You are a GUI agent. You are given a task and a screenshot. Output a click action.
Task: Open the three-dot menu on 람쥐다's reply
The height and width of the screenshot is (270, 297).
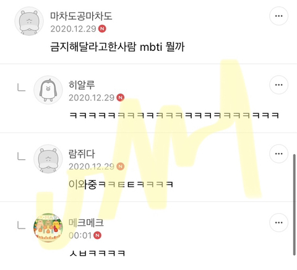point(278,154)
